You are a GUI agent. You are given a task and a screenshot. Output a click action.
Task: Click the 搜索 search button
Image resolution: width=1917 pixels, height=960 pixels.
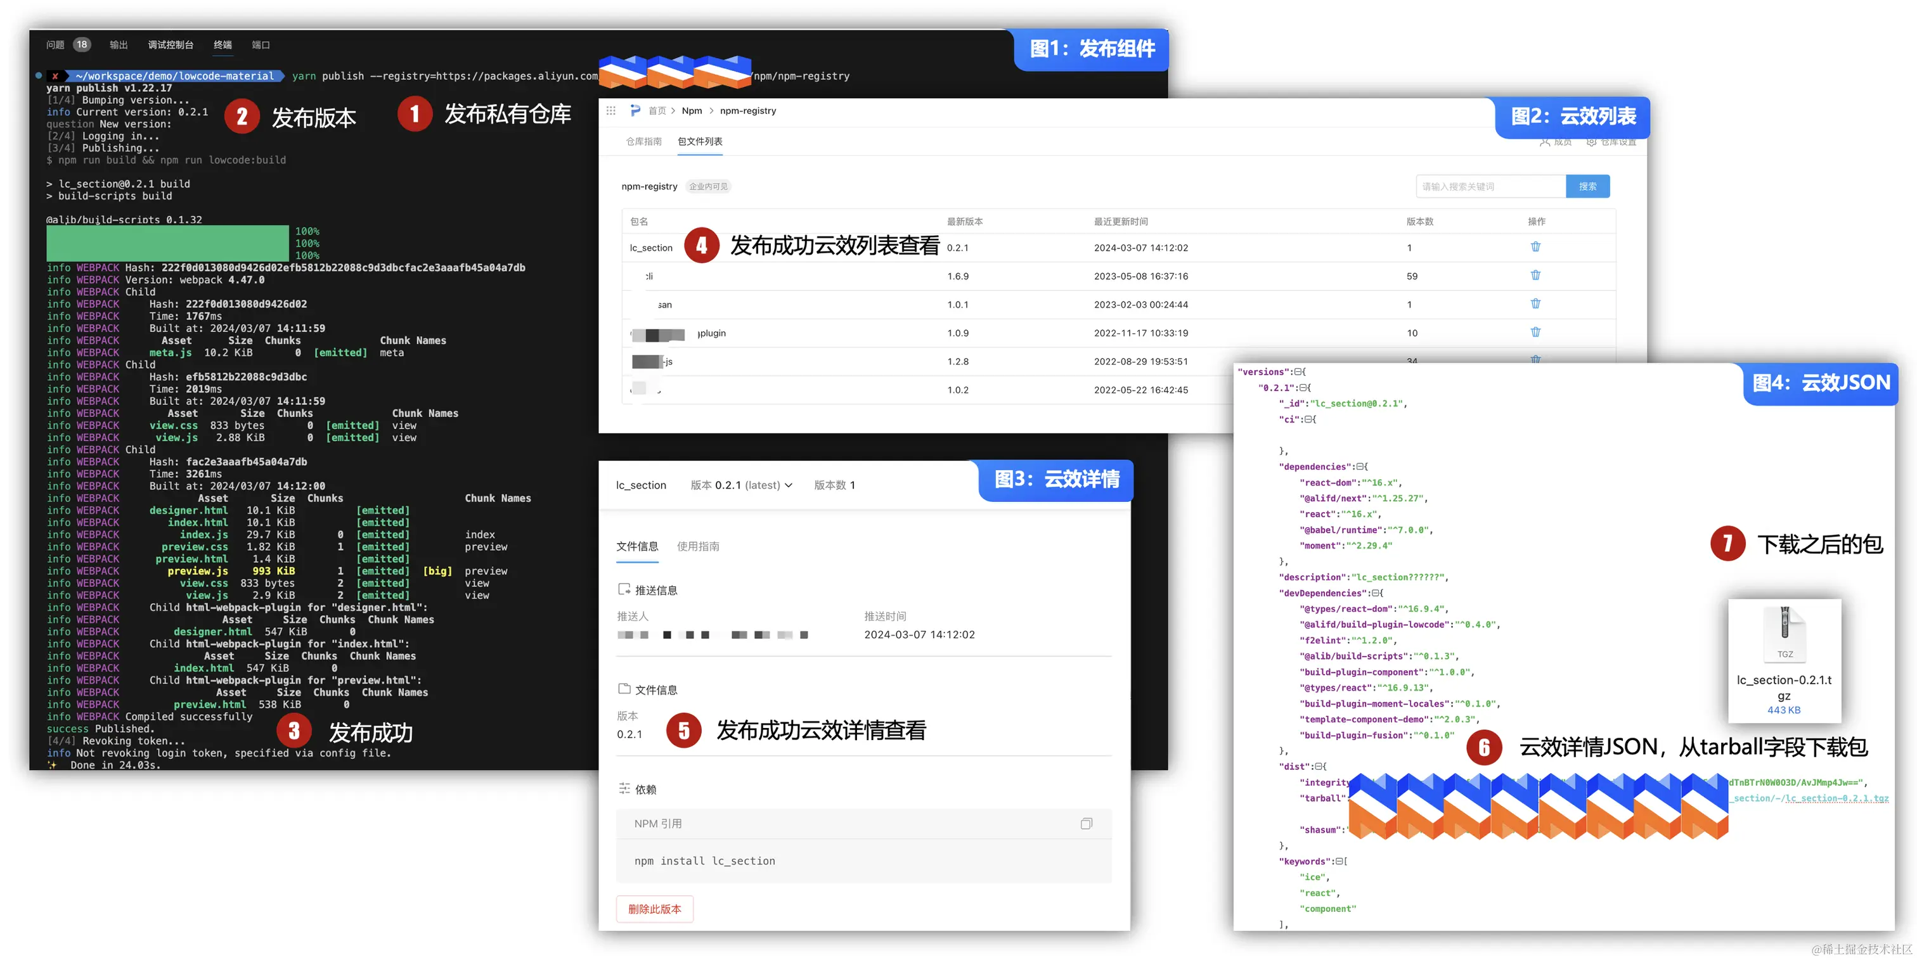tap(1587, 186)
